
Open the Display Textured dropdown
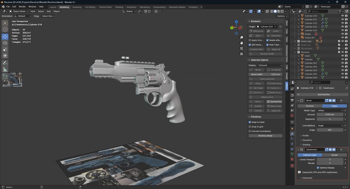click(x=270, y=65)
